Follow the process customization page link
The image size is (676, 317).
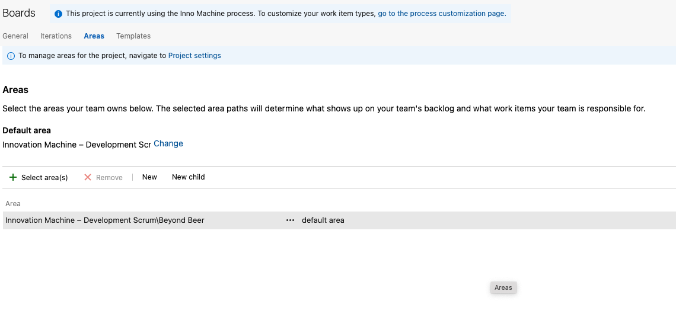(442, 14)
